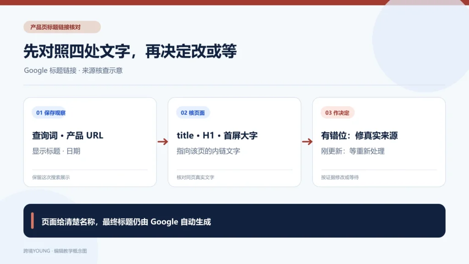Click footnote 按证据修改或等待
This screenshot has height=264, width=469.
coord(340,177)
